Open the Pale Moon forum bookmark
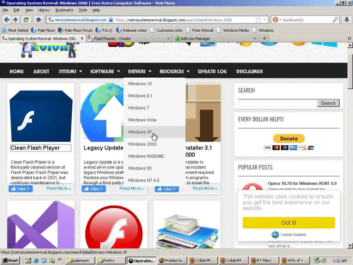 [75, 30]
